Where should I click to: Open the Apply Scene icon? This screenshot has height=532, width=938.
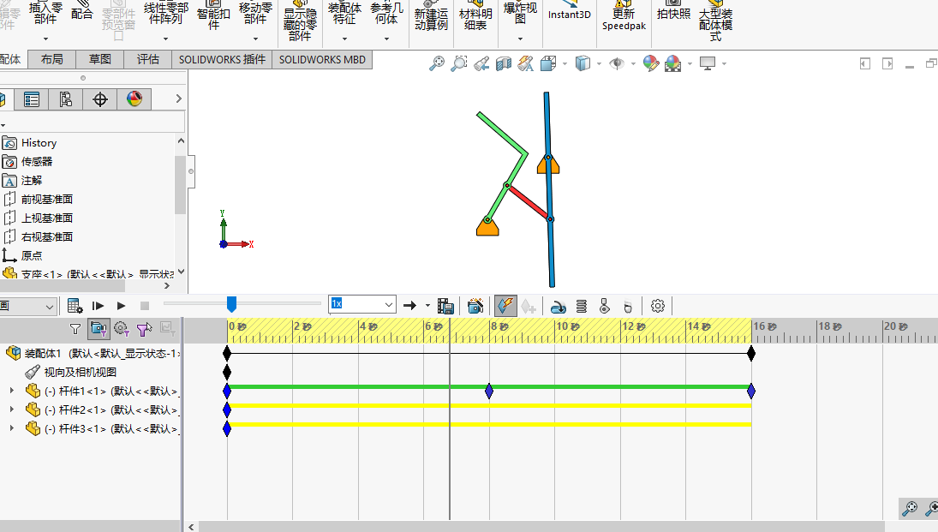(x=673, y=63)
